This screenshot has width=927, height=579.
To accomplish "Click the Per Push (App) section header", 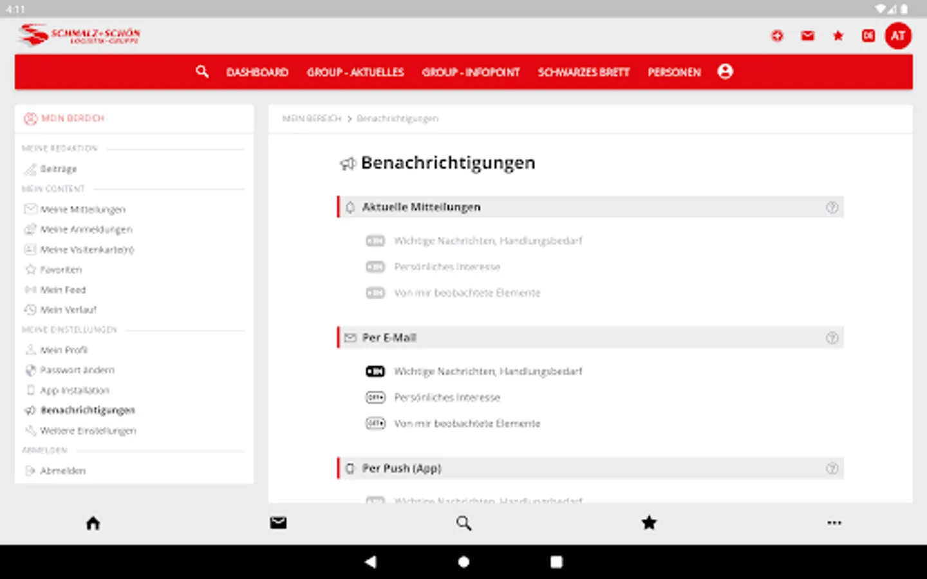I will pos(590,468).
